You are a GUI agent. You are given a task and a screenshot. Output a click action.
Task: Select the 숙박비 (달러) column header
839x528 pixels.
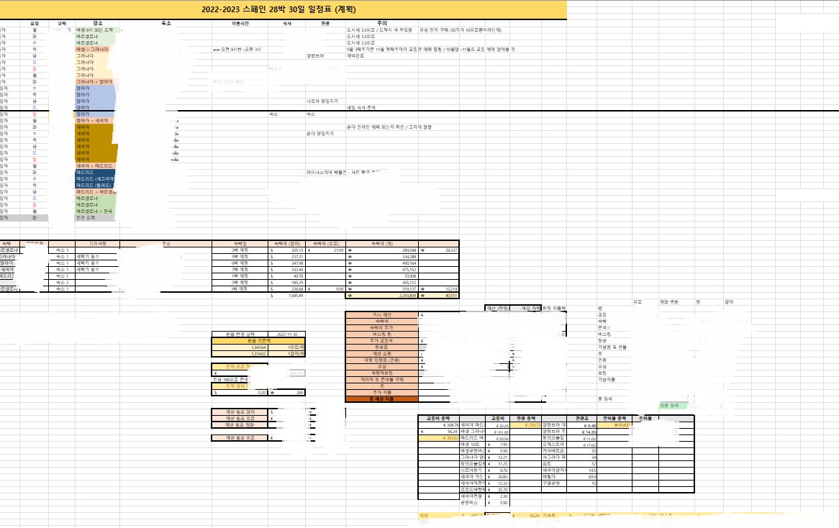pos(287,244)
